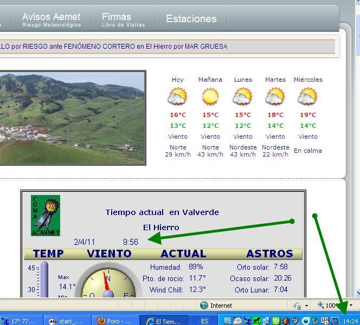Click the wind compass gauge

click(108, 281)
